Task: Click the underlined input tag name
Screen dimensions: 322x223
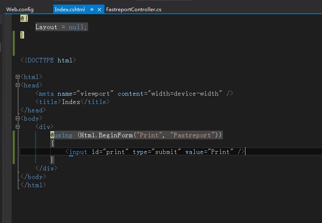Action: click(78, 152)
